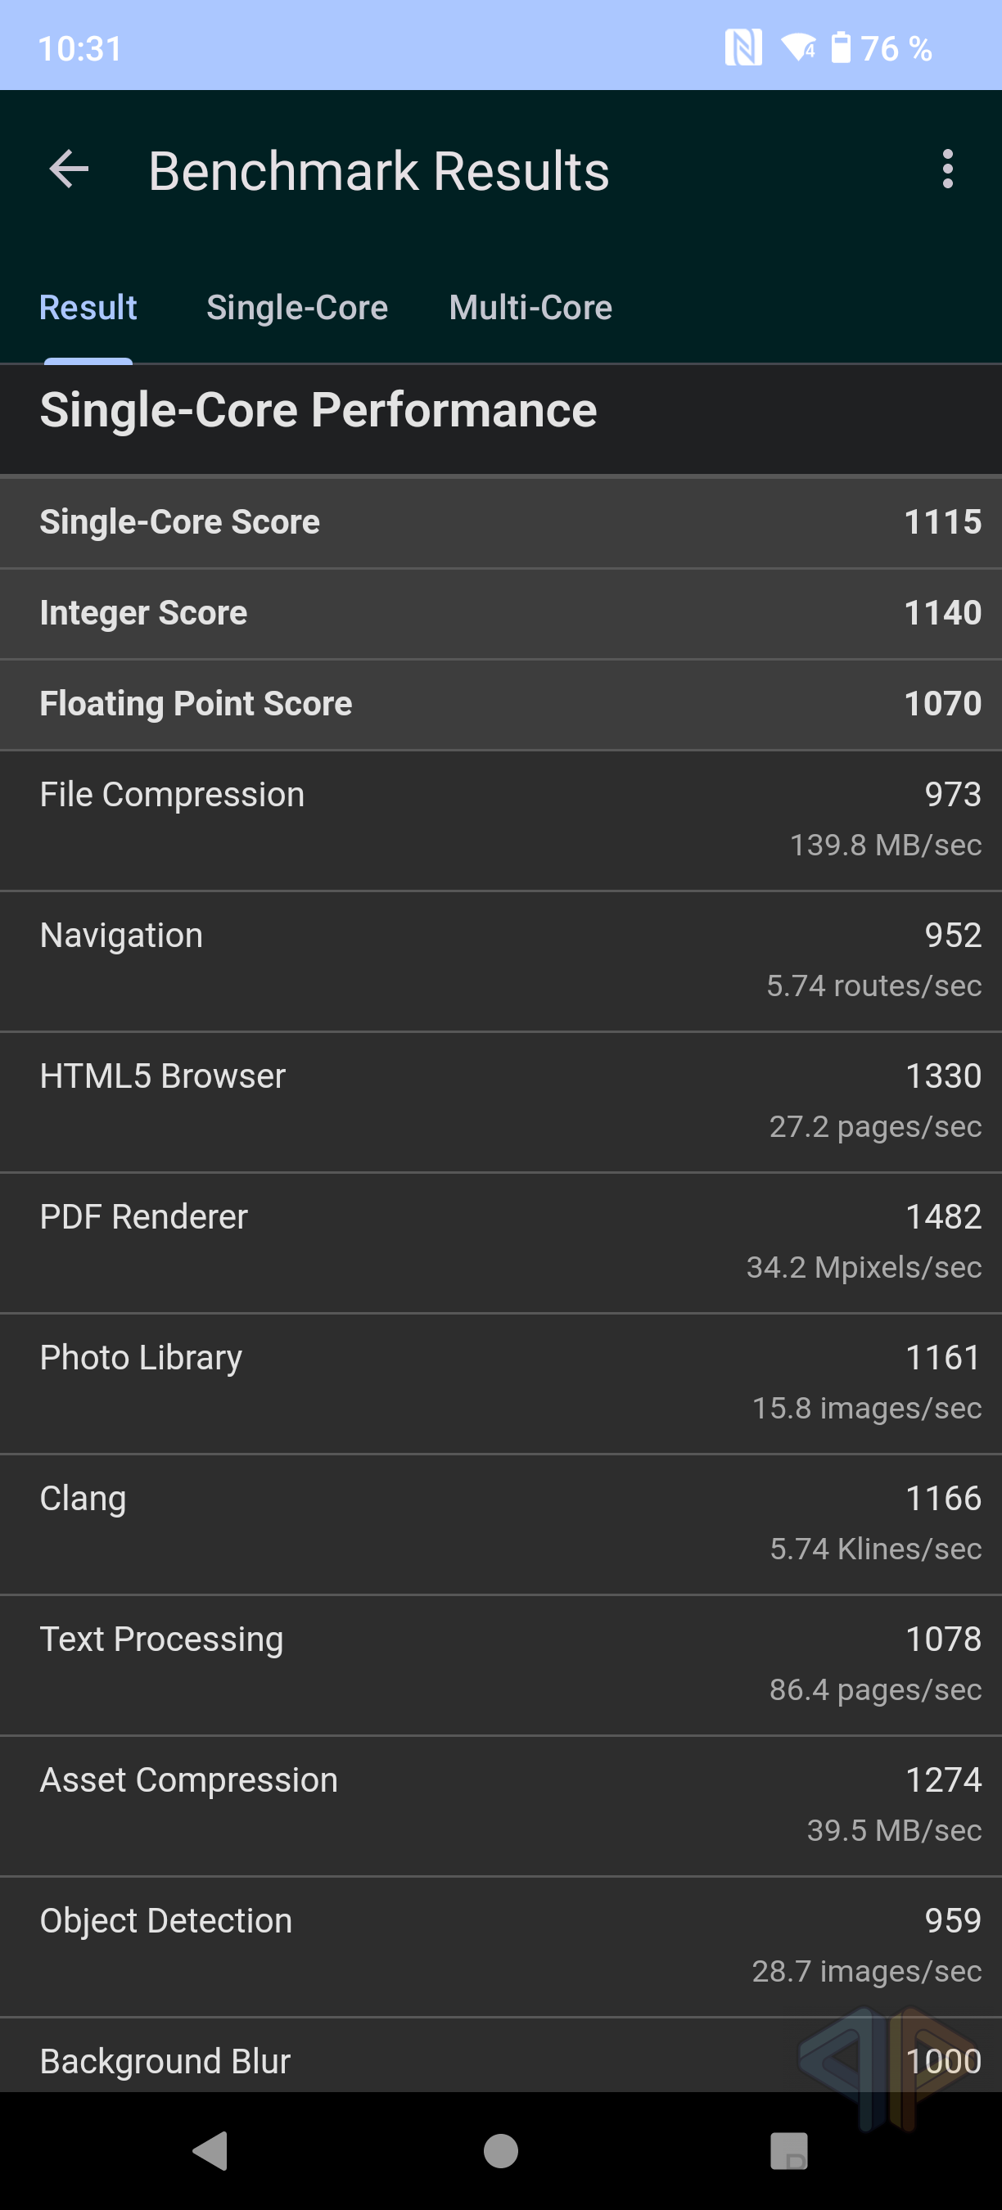1002x2210 pixels.
Task: Tap the Object Detection result row
Action: tap(501, 1946)
